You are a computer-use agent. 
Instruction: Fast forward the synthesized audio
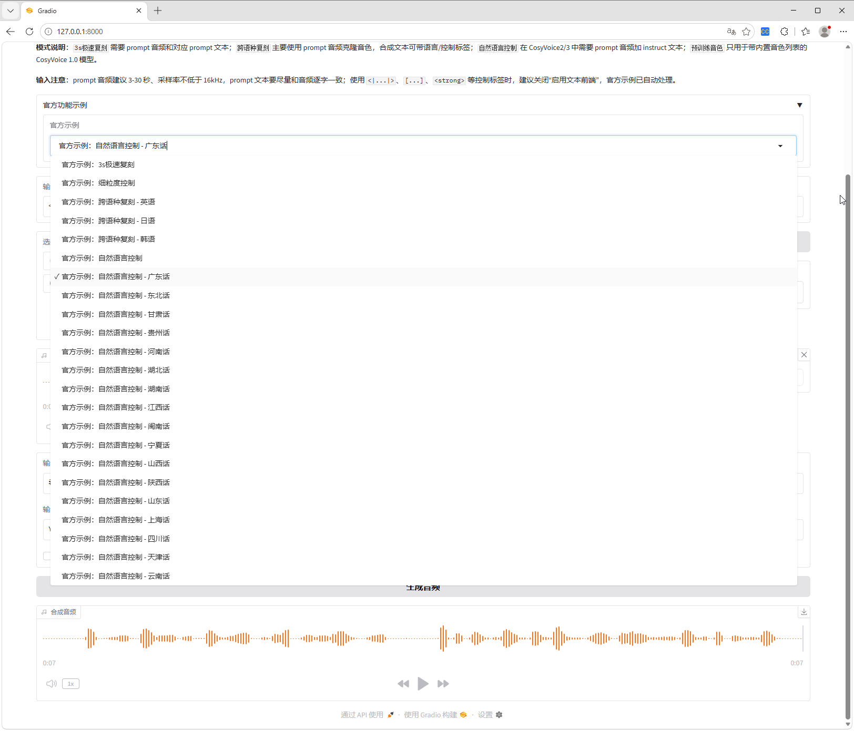[443, 684]
